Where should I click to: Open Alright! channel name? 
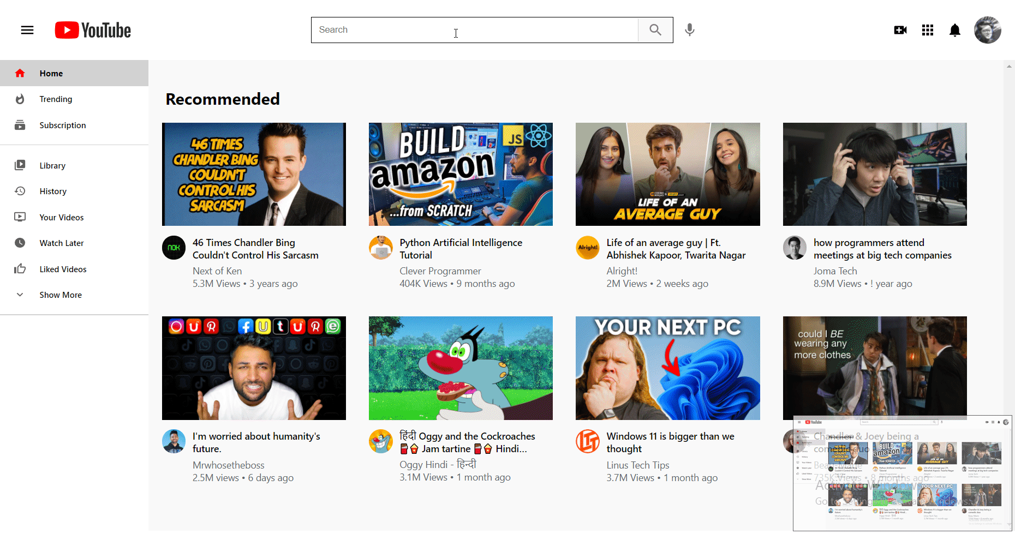tap(622, 271)
